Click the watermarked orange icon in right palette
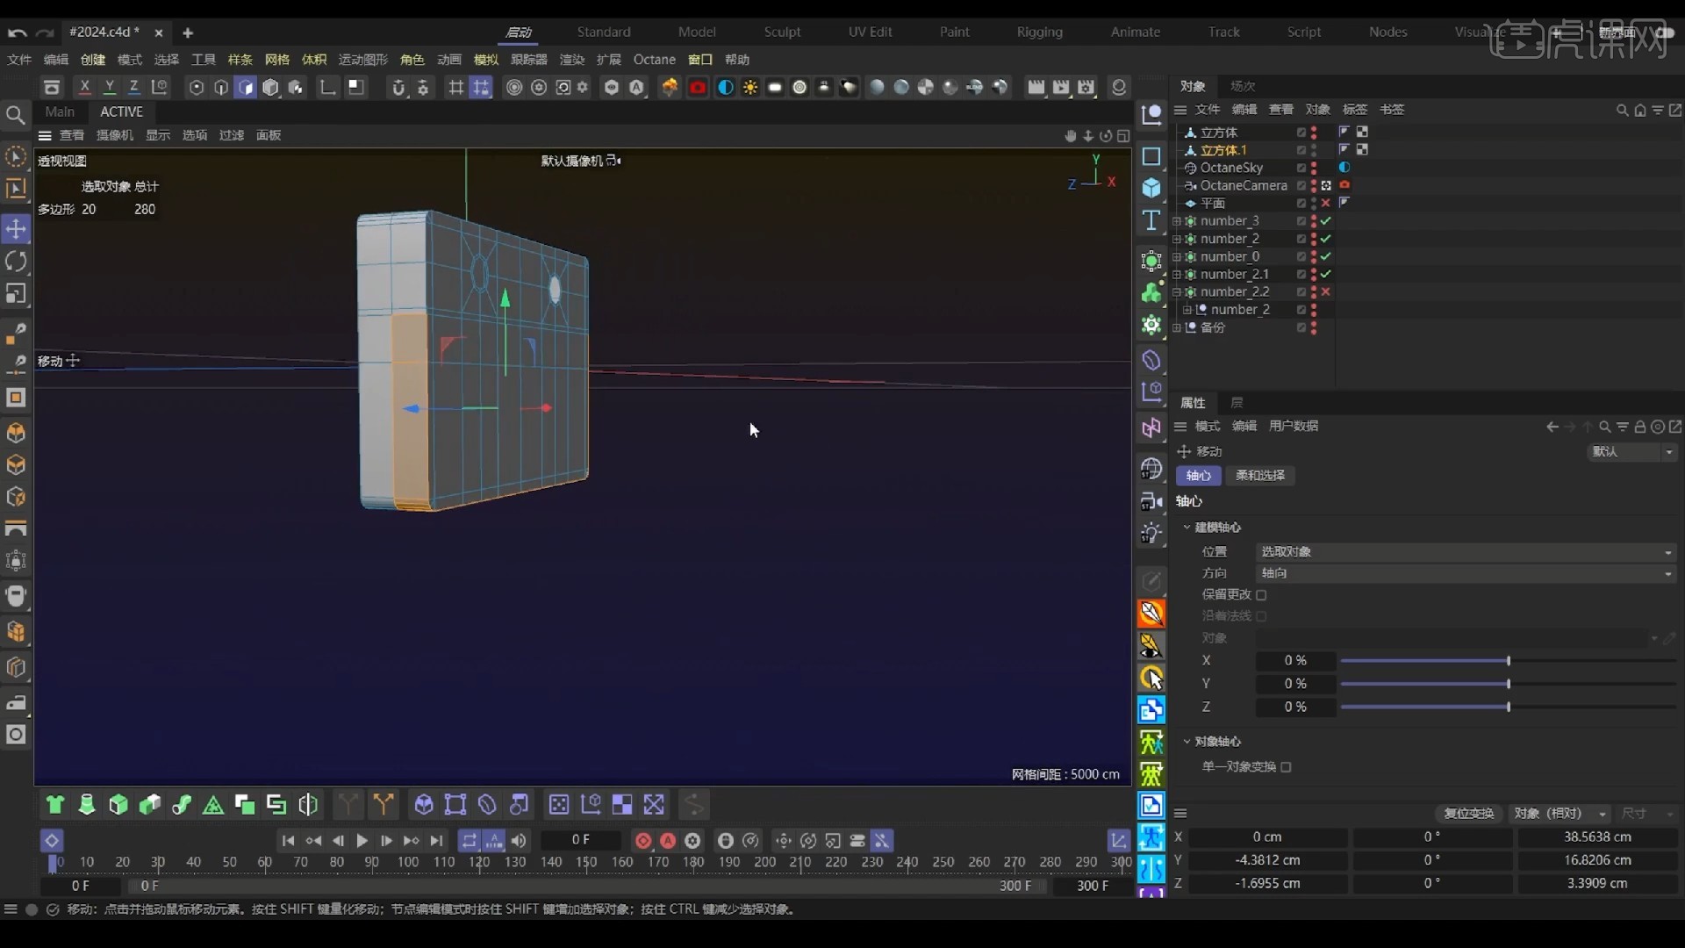The width and height of the screenshot is (1685, 948). click(1151, 613)
